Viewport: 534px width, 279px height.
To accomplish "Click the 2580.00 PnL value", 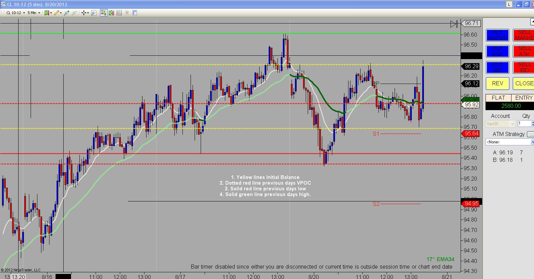I will click(x=511, y=106).
